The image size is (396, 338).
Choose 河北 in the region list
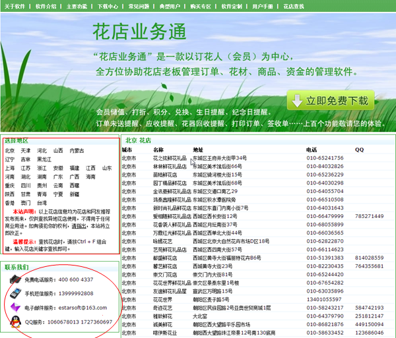pyautogui.click(x=42, y=151)
